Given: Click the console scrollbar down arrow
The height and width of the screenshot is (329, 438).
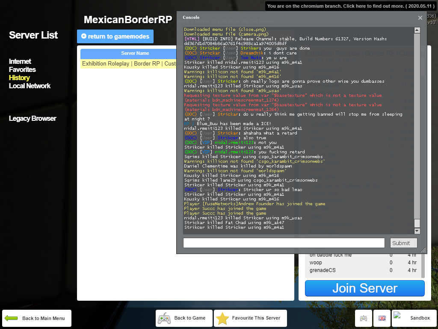Looking at the screenshot, I should (x=417, y=231).
